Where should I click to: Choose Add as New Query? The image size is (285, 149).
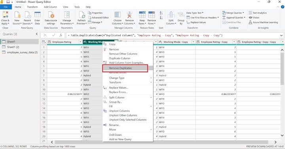tap(128, 140)
